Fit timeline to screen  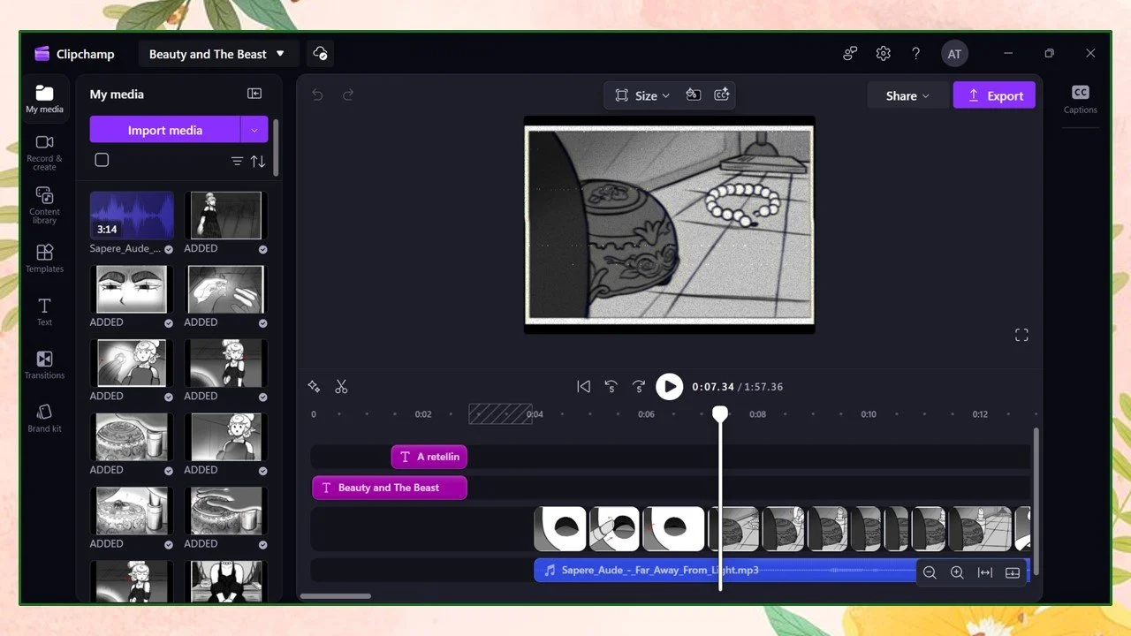click(x=985, y=572)
